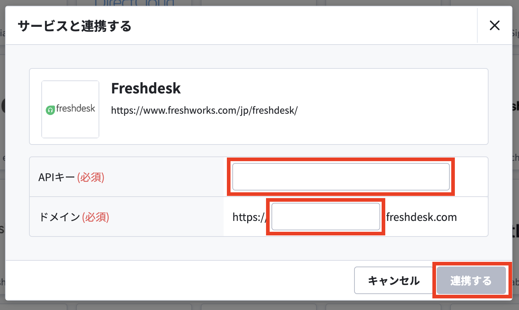Click the キャンセル button
Image resolution: width=519 pixels, height=310 pixels.
click(394, 280)
